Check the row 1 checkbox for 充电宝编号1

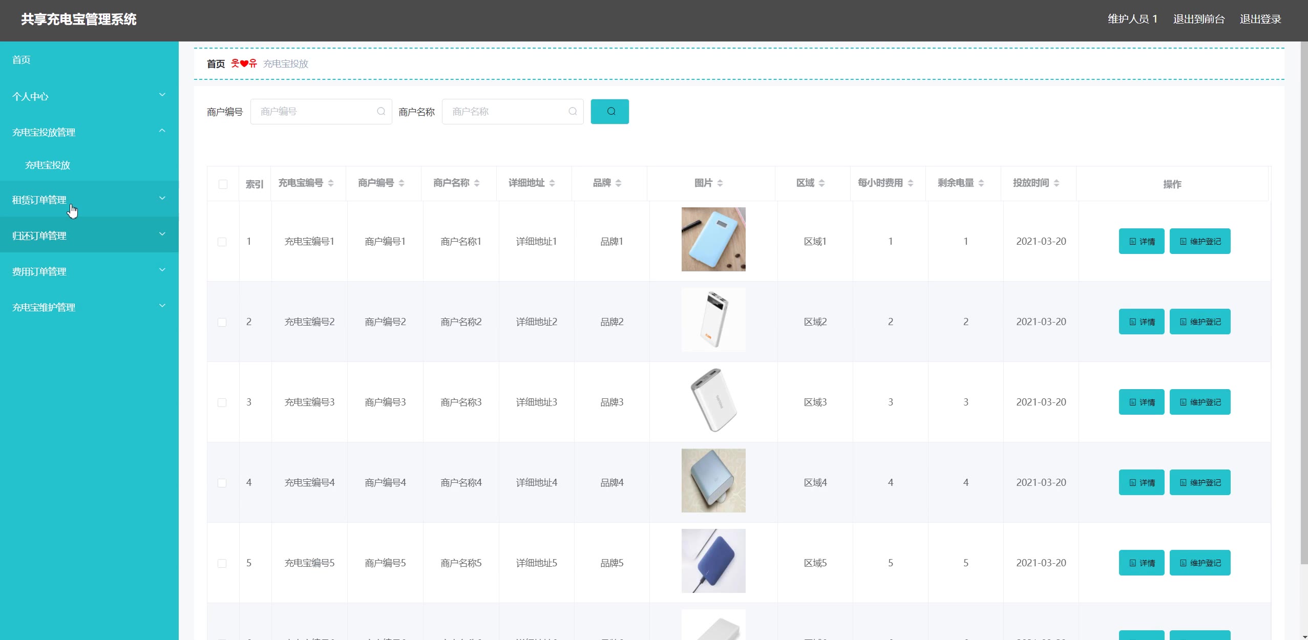pyautogui.click(x=222, y=242)
